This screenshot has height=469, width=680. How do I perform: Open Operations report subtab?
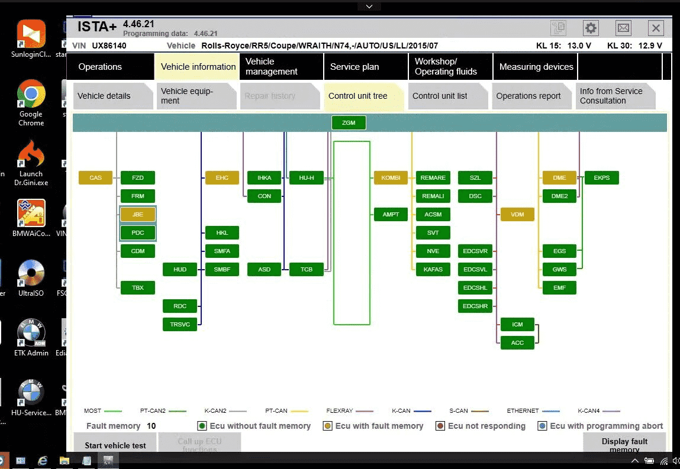click(x=531, y=96)
